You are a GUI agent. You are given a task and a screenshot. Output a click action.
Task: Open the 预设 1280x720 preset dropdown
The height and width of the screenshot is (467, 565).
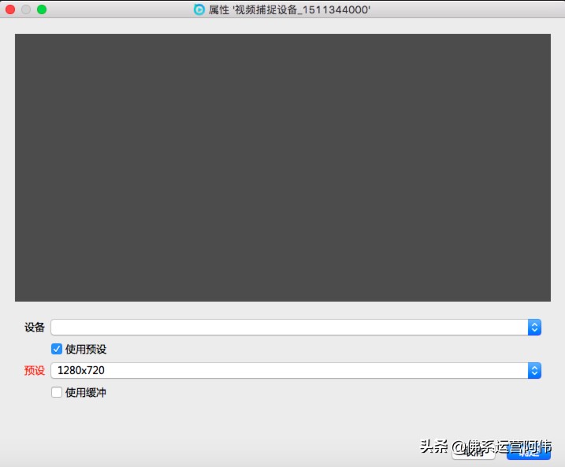coord(296,370)
